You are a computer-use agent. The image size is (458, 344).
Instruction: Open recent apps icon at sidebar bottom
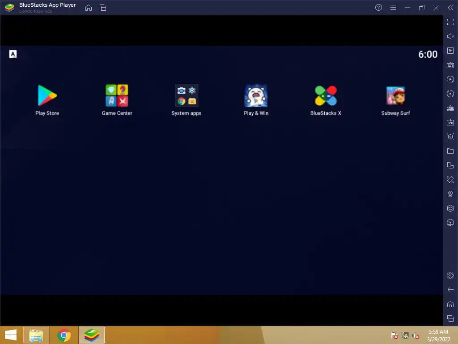click(450, 318)
